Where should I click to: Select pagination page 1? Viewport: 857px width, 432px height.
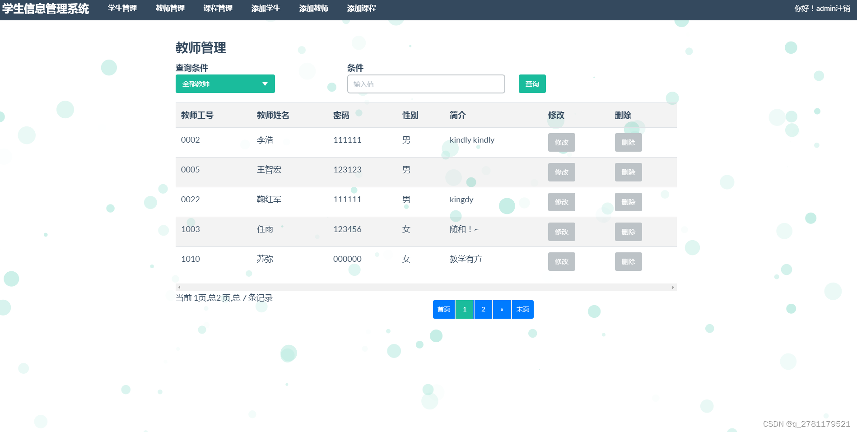[x=465, y=310]
